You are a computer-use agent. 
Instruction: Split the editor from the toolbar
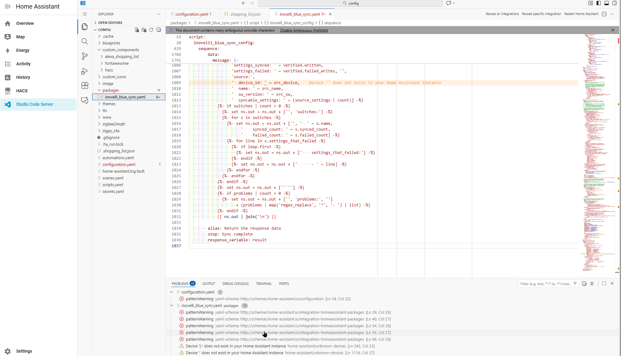[x=604, y=14]
